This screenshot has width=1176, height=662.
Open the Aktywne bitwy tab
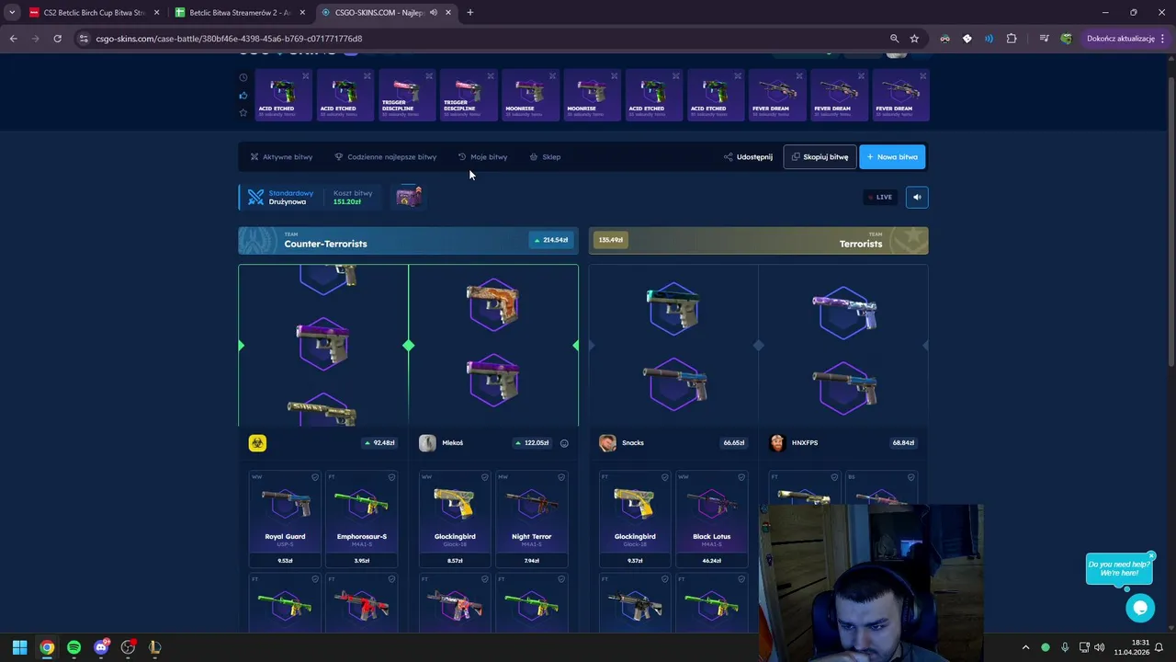point(281,157)
